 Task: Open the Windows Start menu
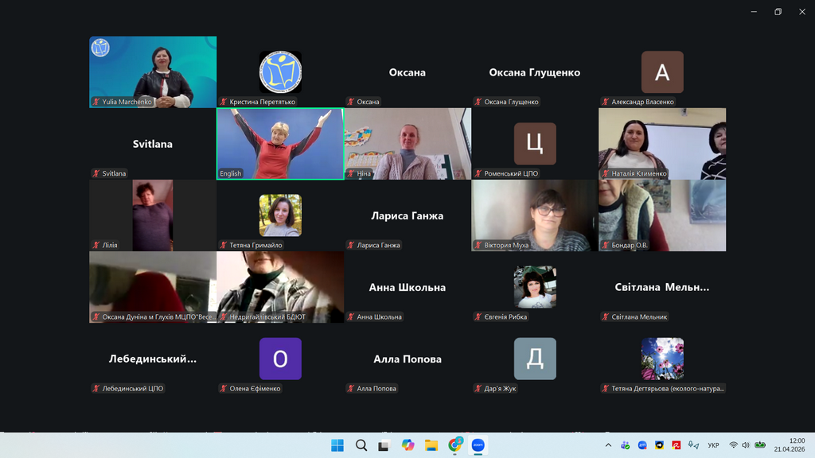[x=337, y=445]
